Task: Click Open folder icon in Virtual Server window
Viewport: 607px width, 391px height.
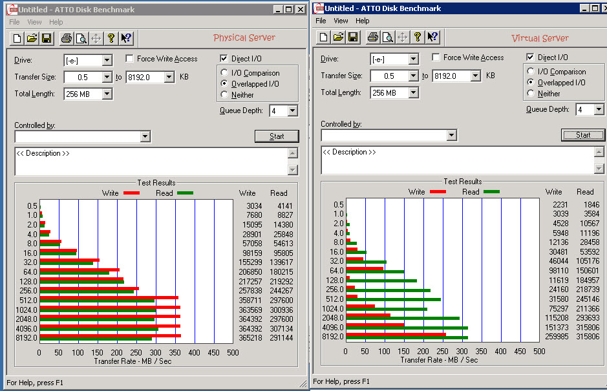Action: 338,37
